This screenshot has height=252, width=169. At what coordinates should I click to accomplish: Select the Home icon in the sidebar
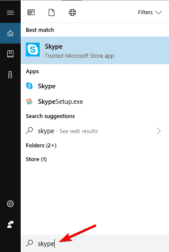point(10,33)
